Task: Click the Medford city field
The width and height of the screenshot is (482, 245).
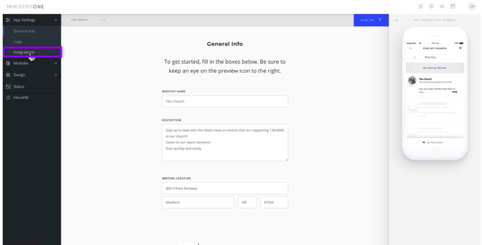Action: coord(198,202)
